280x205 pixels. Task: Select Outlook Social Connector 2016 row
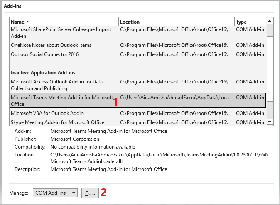click(138, 54)
